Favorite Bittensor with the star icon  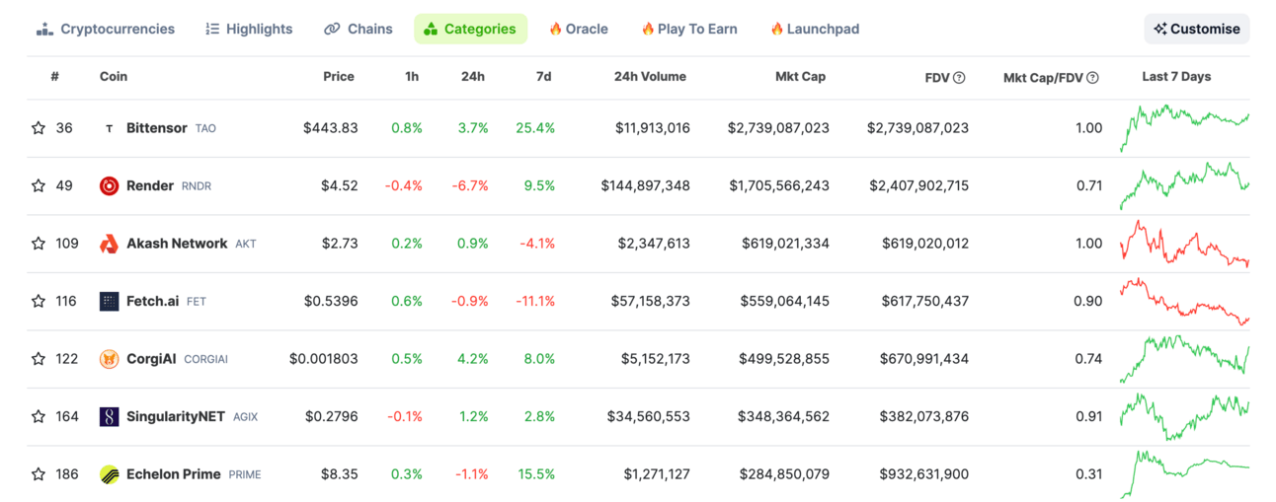pyautogui.click(x=39, y=128)
